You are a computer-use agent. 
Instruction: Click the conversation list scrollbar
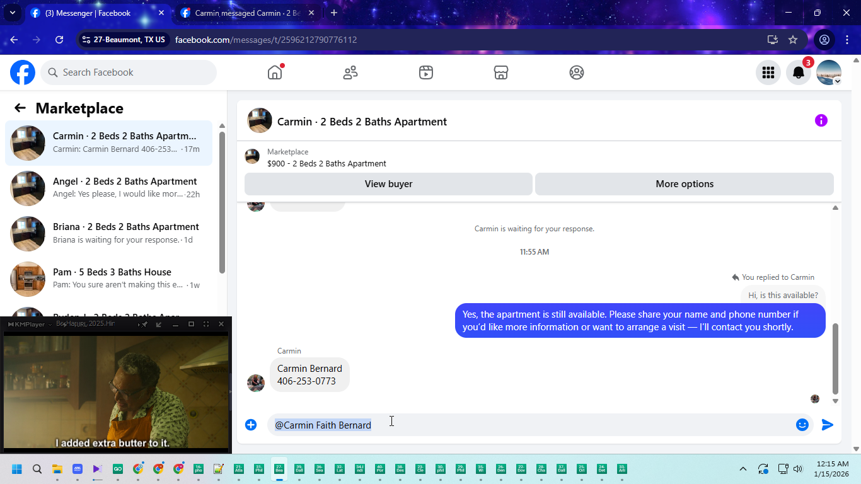pyautogui.click(x=222, y=202)
